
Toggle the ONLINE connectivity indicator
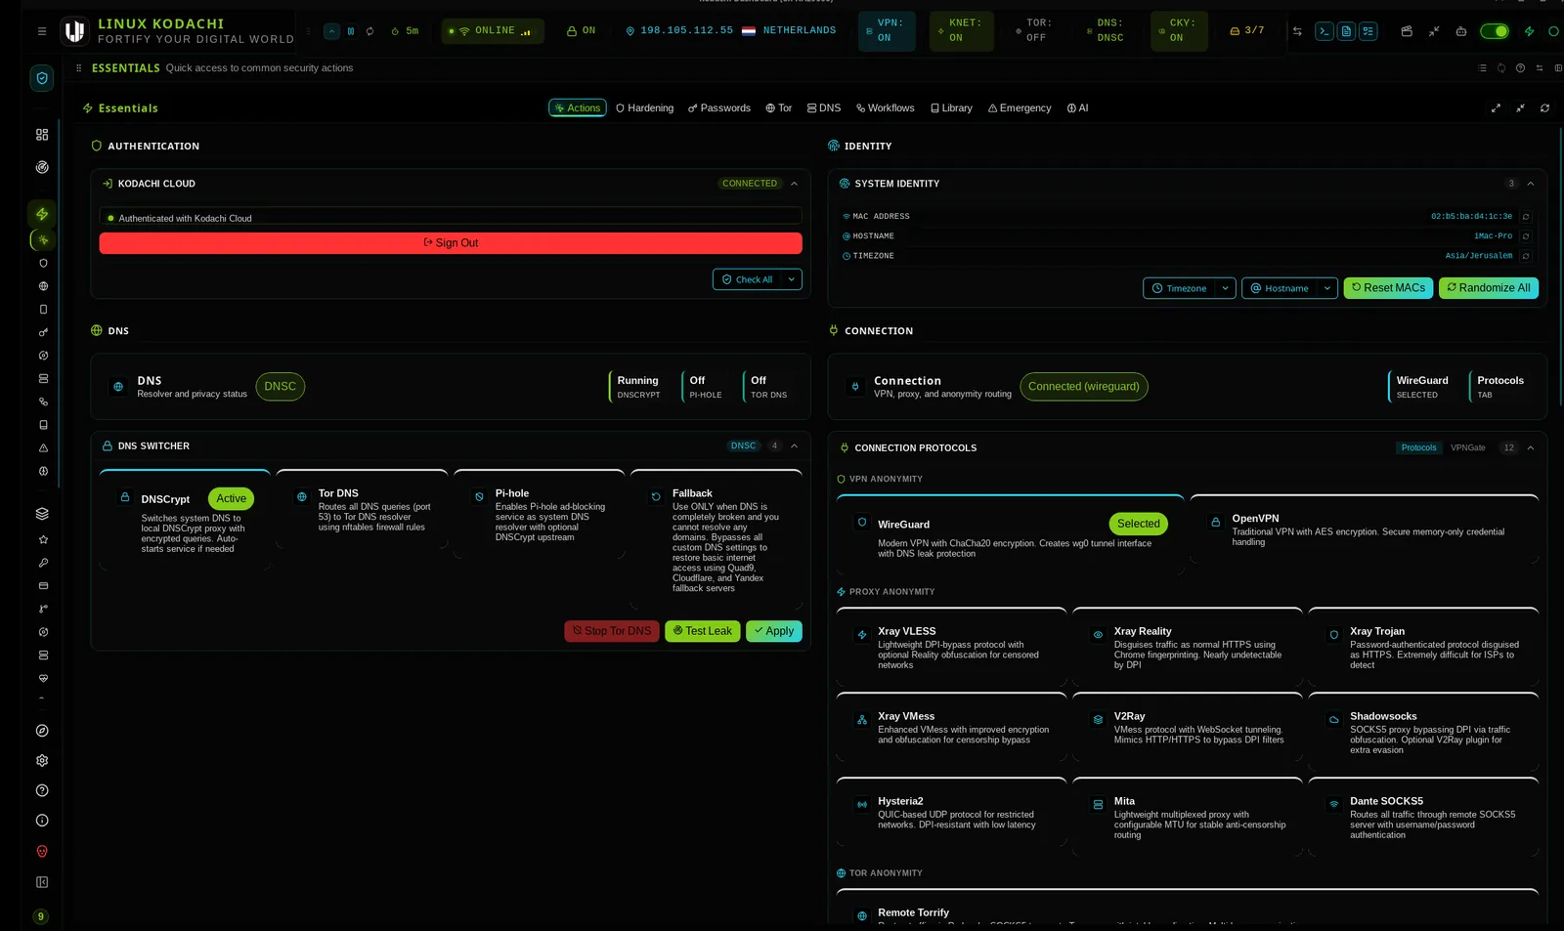492,31
